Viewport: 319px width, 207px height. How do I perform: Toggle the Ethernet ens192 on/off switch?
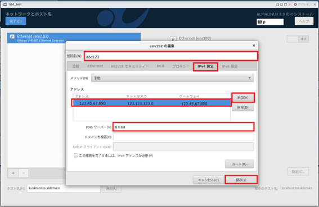[298, 39]
